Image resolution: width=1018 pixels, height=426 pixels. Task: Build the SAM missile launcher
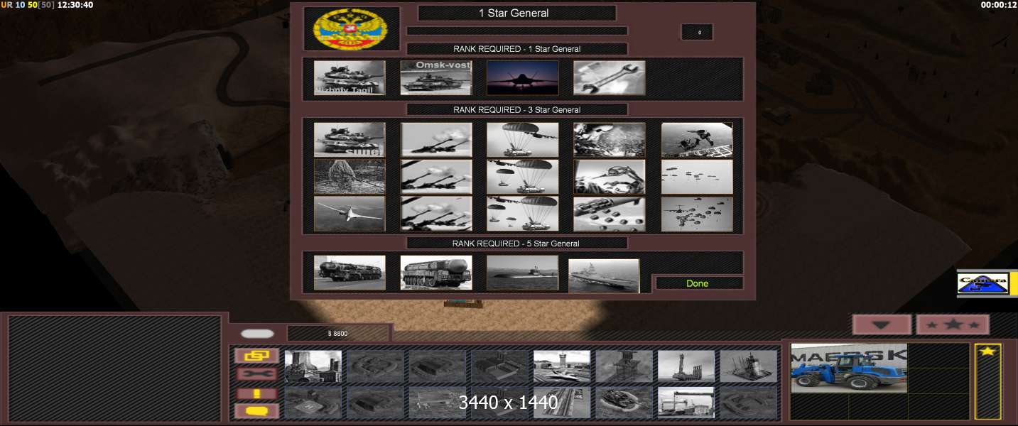click(x=686, y=366)
